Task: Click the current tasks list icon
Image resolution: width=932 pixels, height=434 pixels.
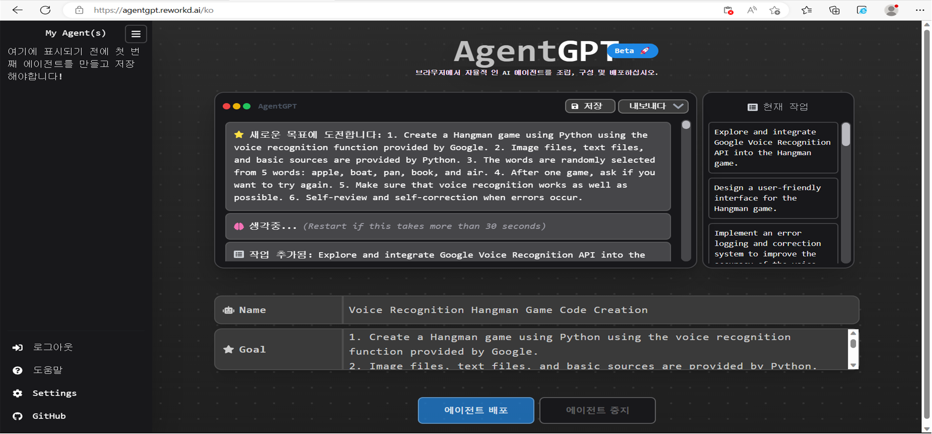Action: (753, 107)
